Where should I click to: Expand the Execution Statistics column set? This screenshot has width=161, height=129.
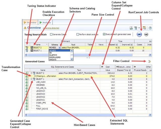click(117, 67)
